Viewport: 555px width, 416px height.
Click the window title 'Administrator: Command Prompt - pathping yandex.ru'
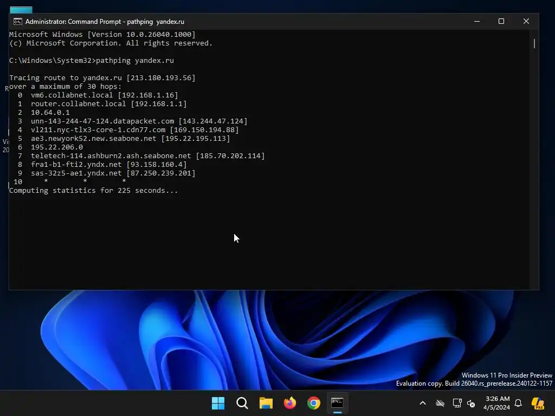click(x=105, y=22)
